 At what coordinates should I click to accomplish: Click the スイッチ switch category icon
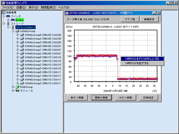[8, 16]
